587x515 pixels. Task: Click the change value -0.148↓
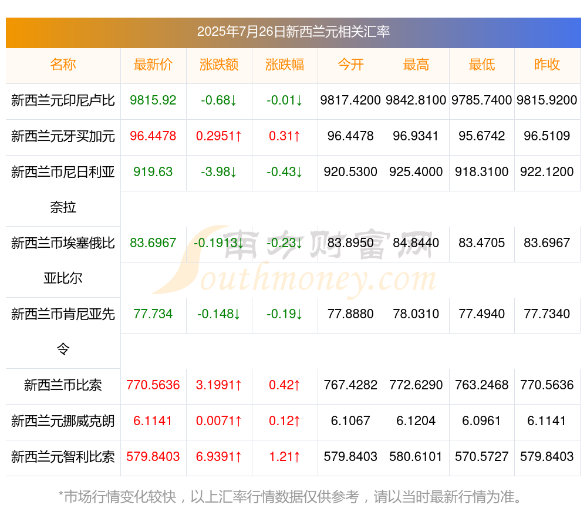tap(219, 314)
